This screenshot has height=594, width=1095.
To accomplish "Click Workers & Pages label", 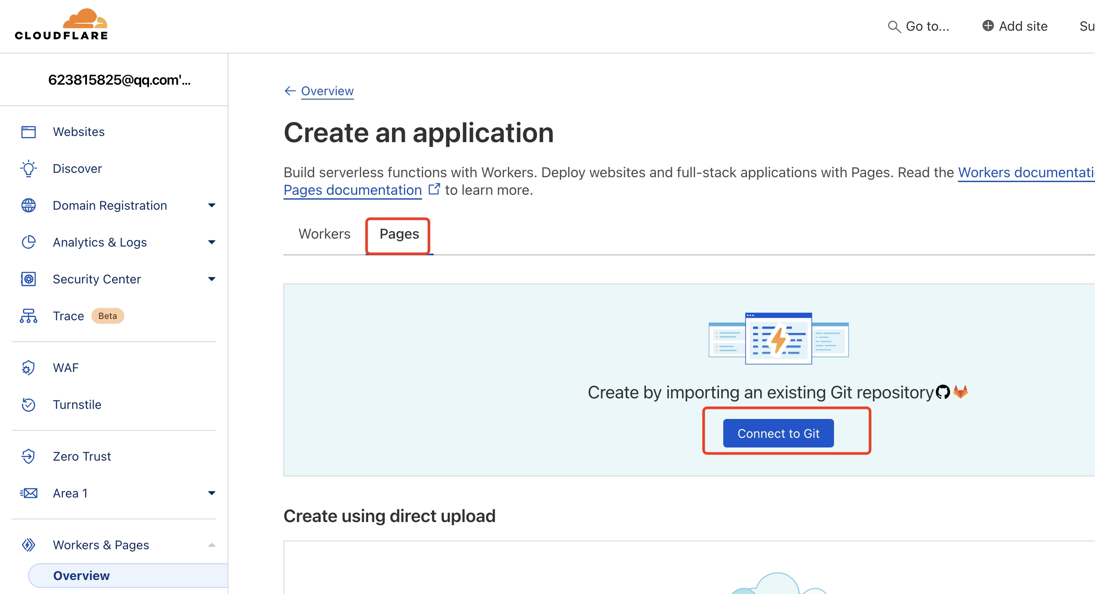I will click(x=101, y=545).
